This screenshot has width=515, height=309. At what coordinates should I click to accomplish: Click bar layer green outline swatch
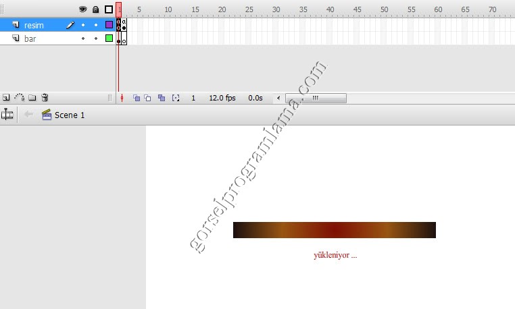(109, 38)
